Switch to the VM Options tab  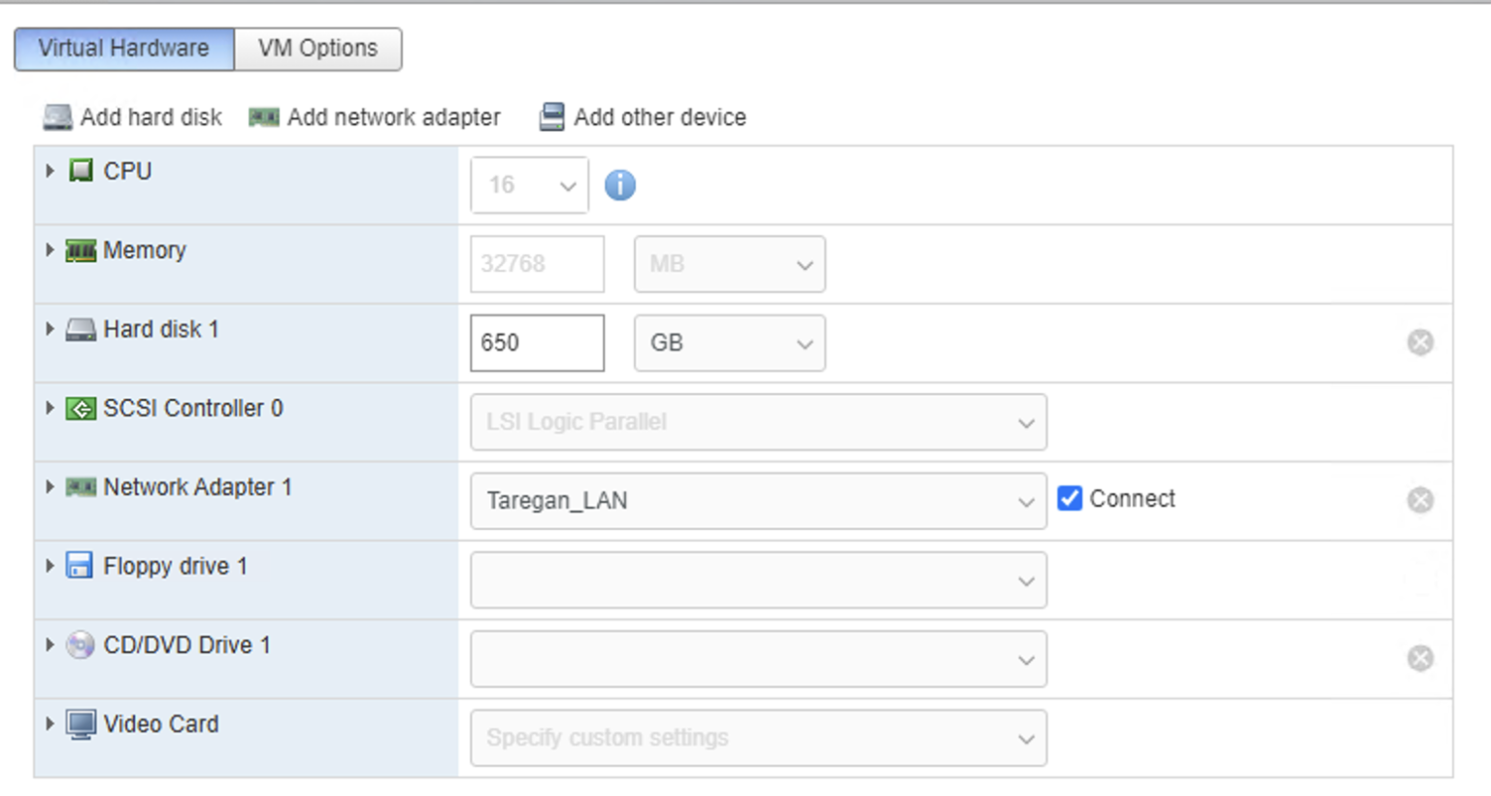[x=317, y=48]
